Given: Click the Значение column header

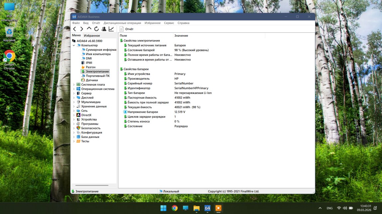Looking at the screenshot, I should point(181,36).
